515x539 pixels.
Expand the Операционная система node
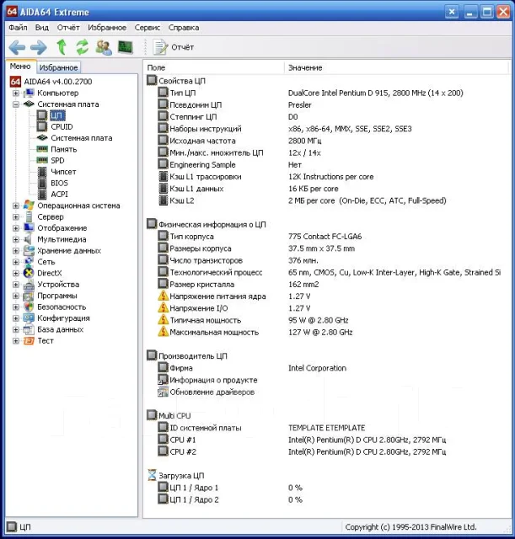tap(16, 205)
